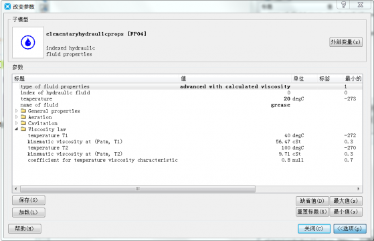Image resolution: width=374 pixels, height=241 pixels.
Task: Expand the Cavitation group
Action: coord(17,123)
